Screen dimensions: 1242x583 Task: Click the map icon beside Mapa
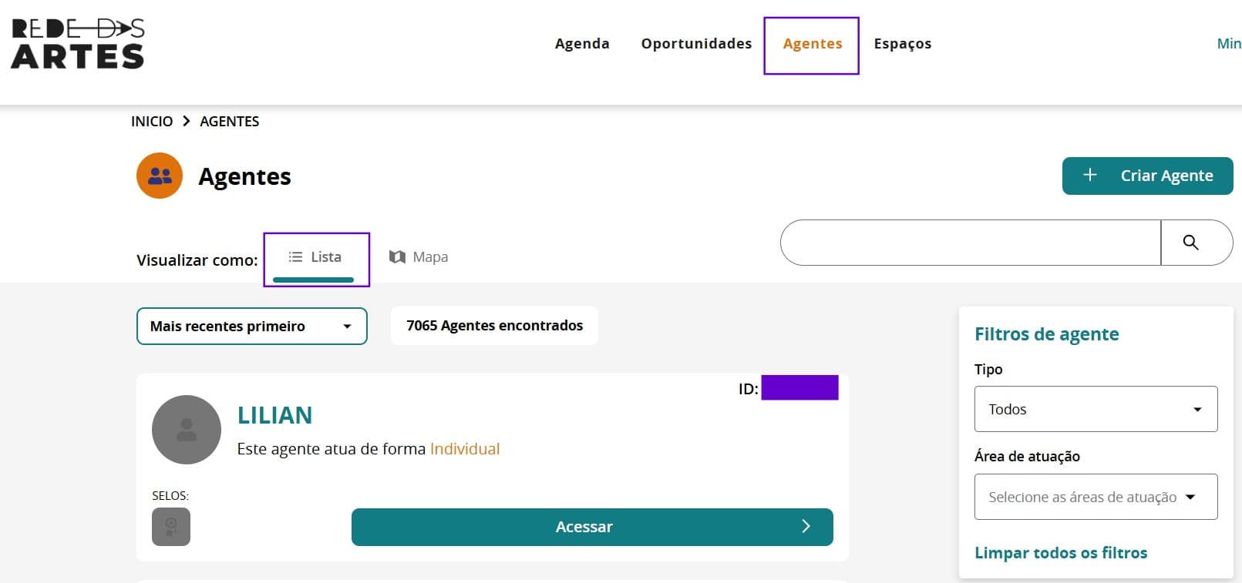click(x=397, y=257)
